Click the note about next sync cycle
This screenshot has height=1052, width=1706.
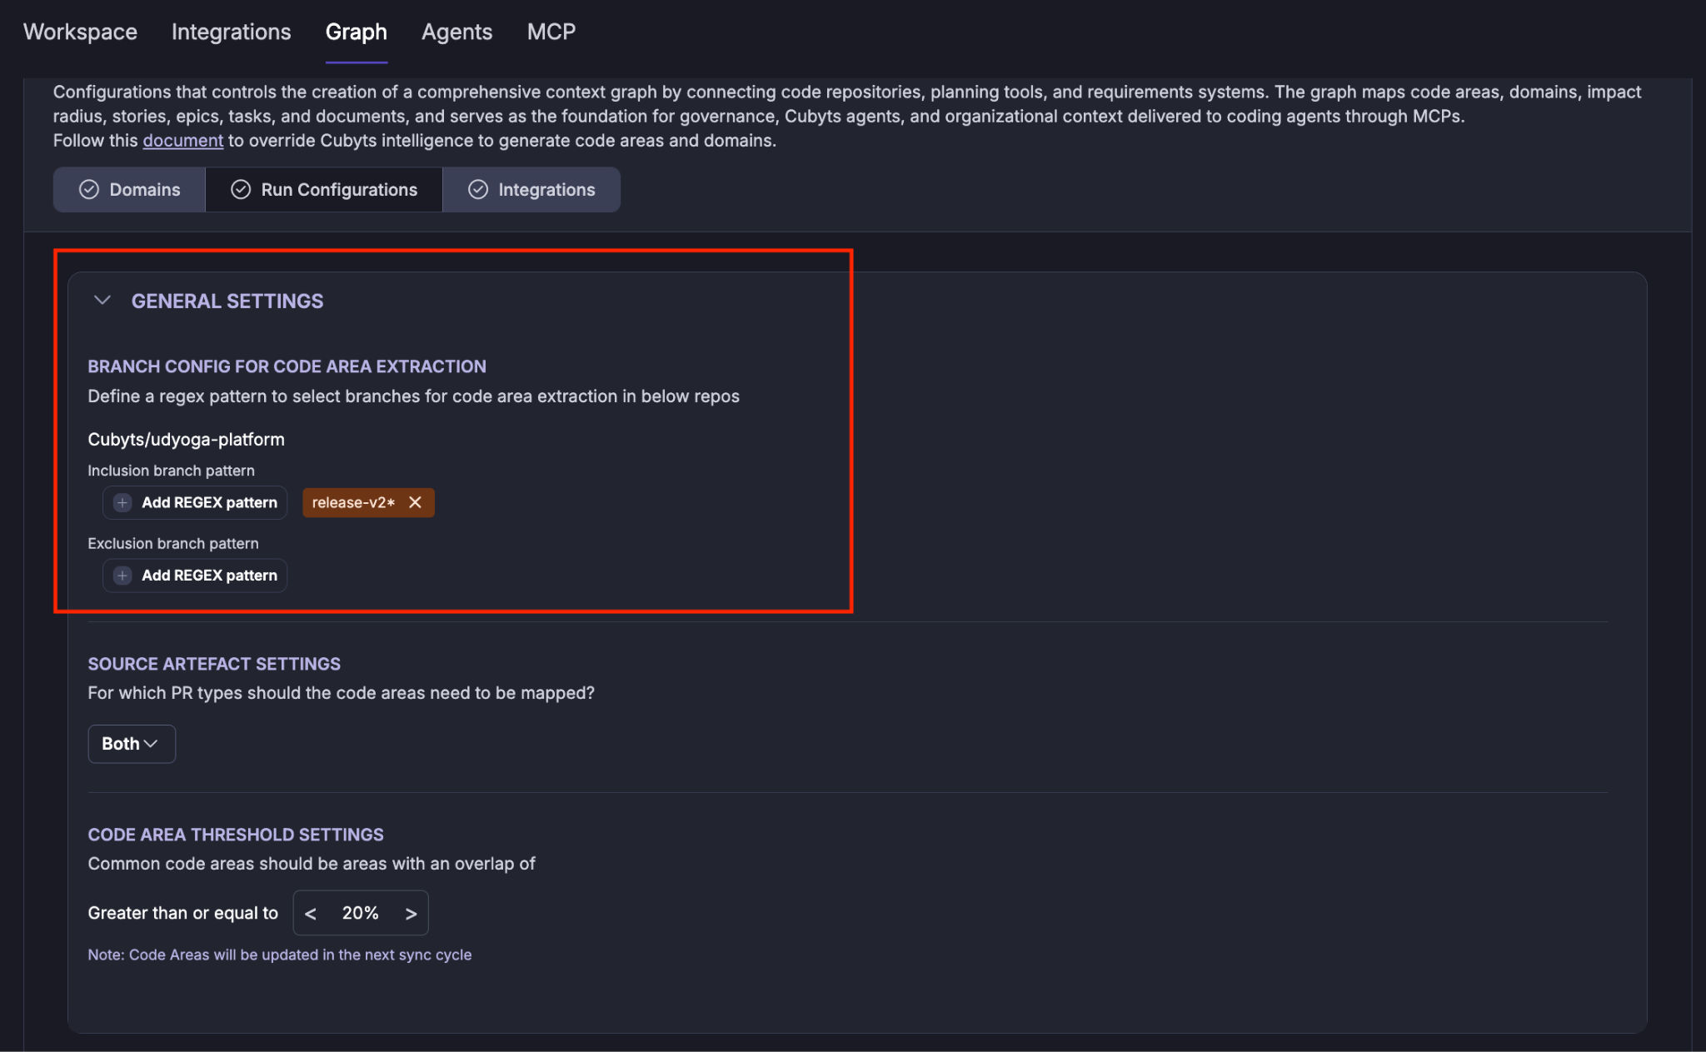[x=280, y=955]
